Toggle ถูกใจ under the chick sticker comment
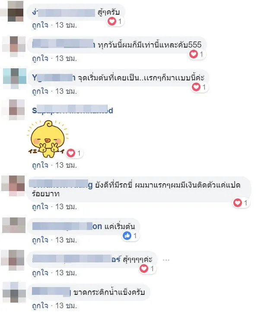The height and width of the screenshot is (313, 261). [40, 165]
